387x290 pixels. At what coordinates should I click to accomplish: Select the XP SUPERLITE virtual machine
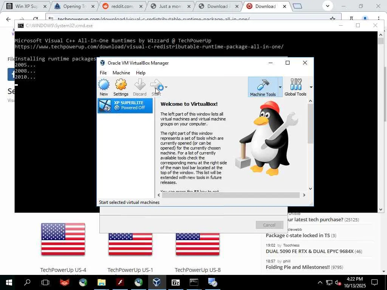125,106
